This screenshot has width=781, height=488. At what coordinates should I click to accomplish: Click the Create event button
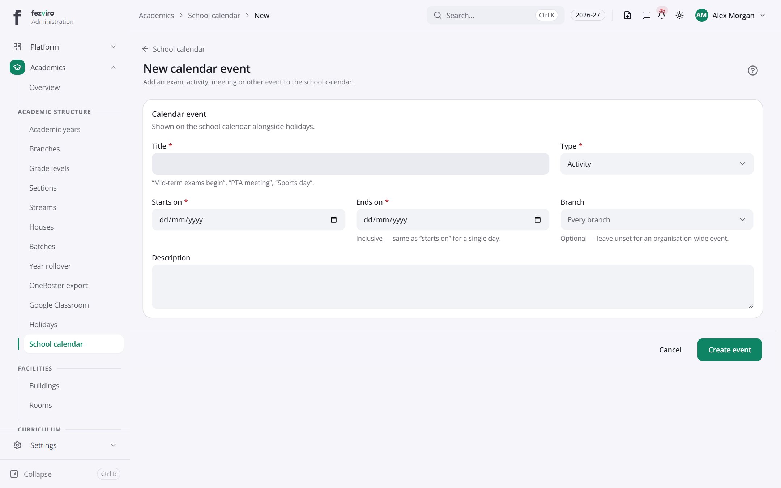729,350
